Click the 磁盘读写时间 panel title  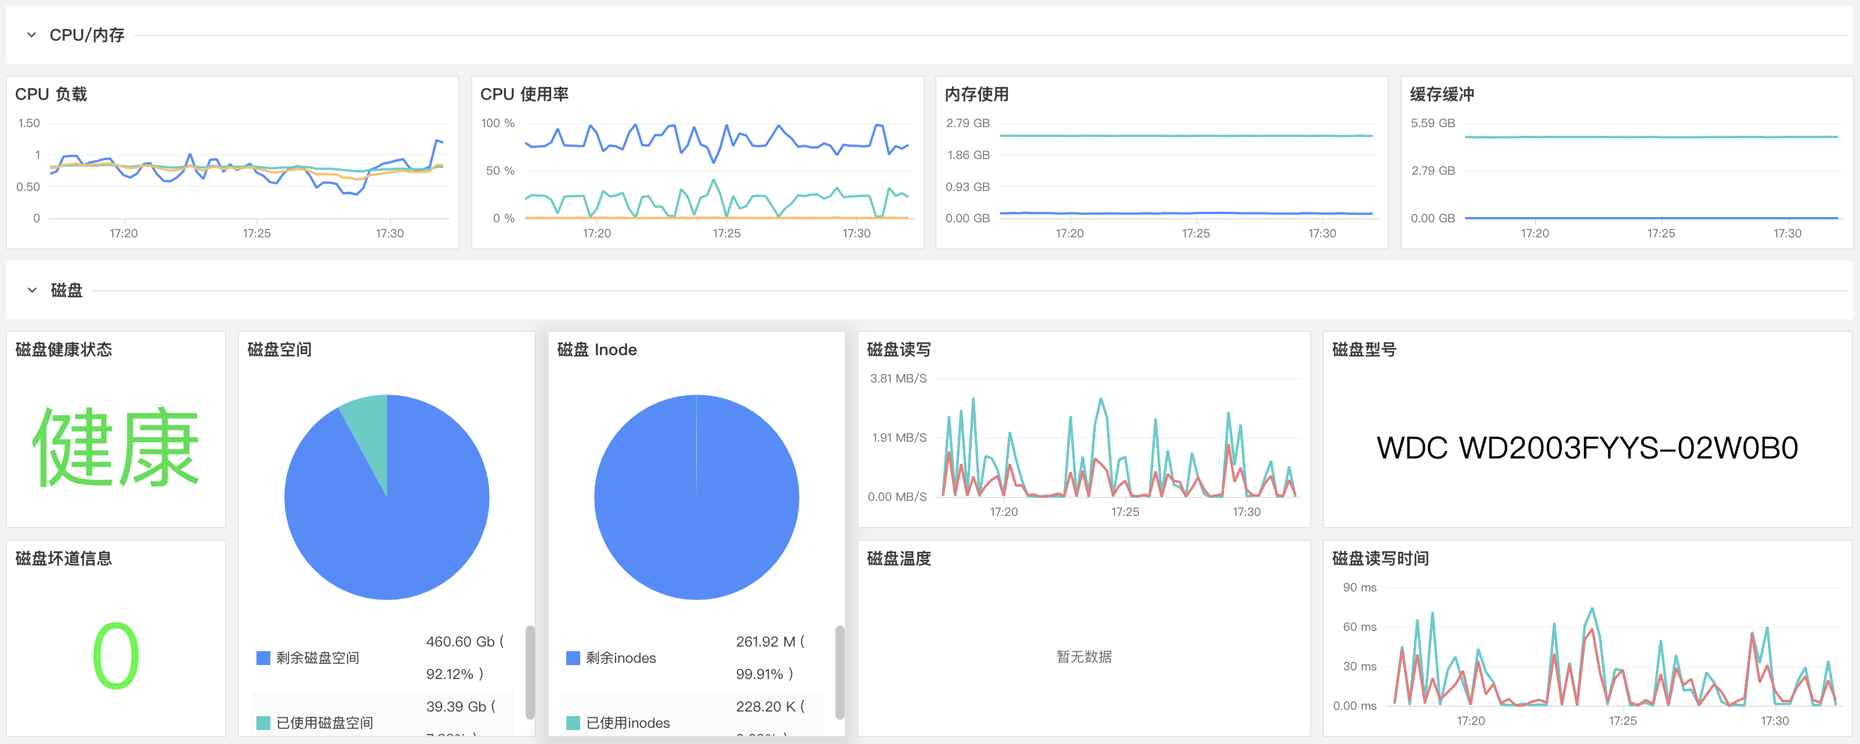point(1380,558)
